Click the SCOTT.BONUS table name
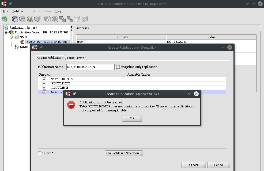The width and height of the screenshot is (264, 171). click(62, 79)
